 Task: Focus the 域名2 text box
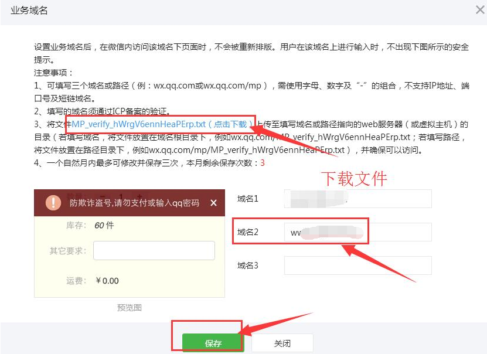(x=357, y=232)
